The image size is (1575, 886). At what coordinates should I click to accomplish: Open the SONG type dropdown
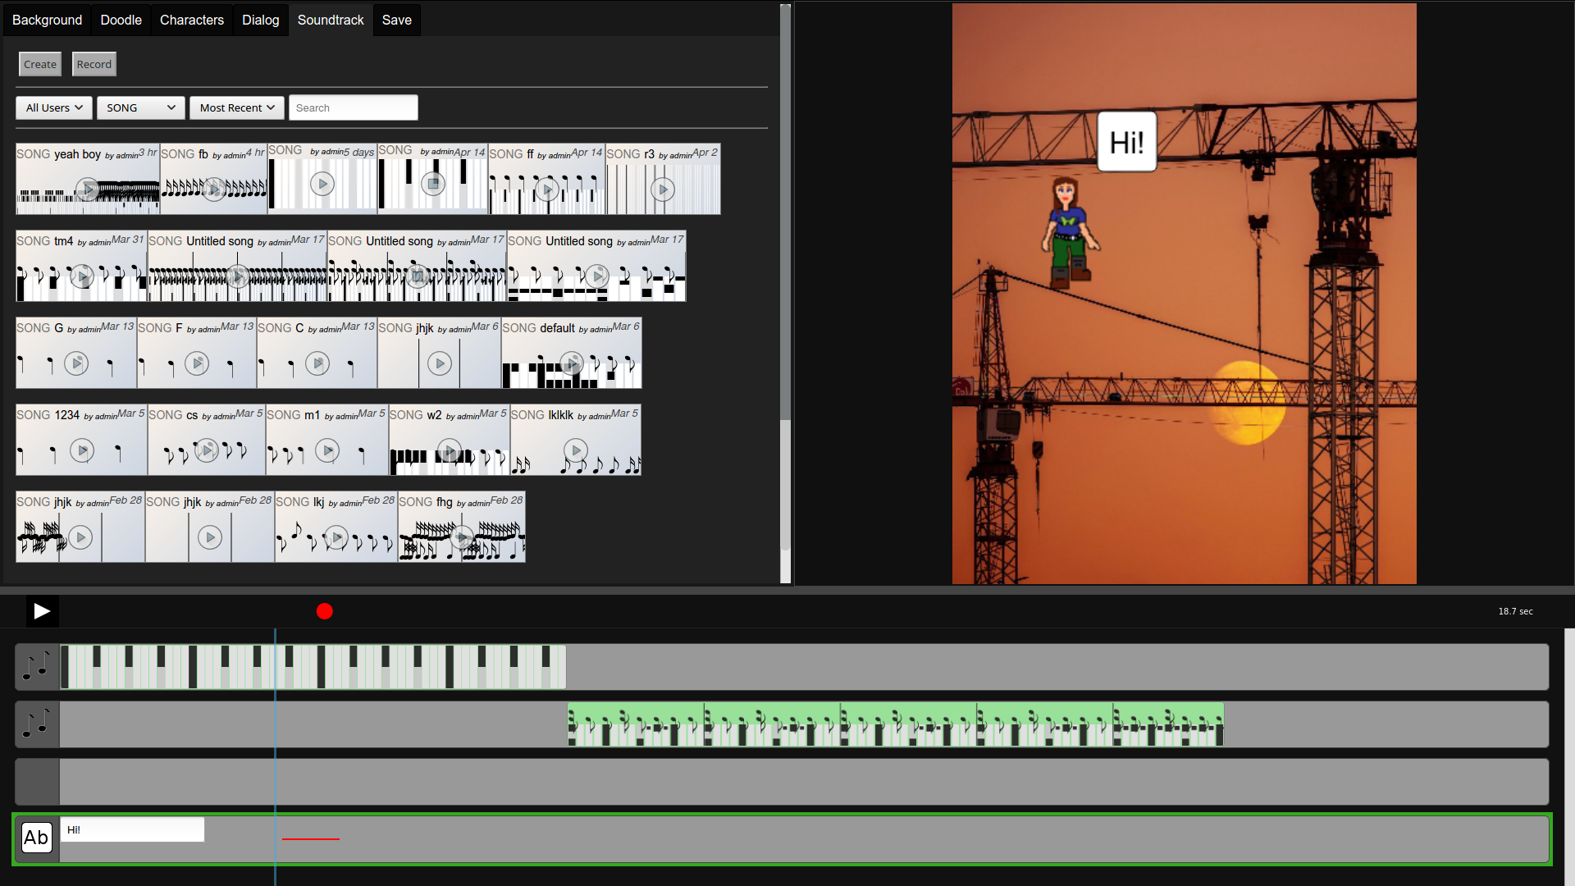140,107
